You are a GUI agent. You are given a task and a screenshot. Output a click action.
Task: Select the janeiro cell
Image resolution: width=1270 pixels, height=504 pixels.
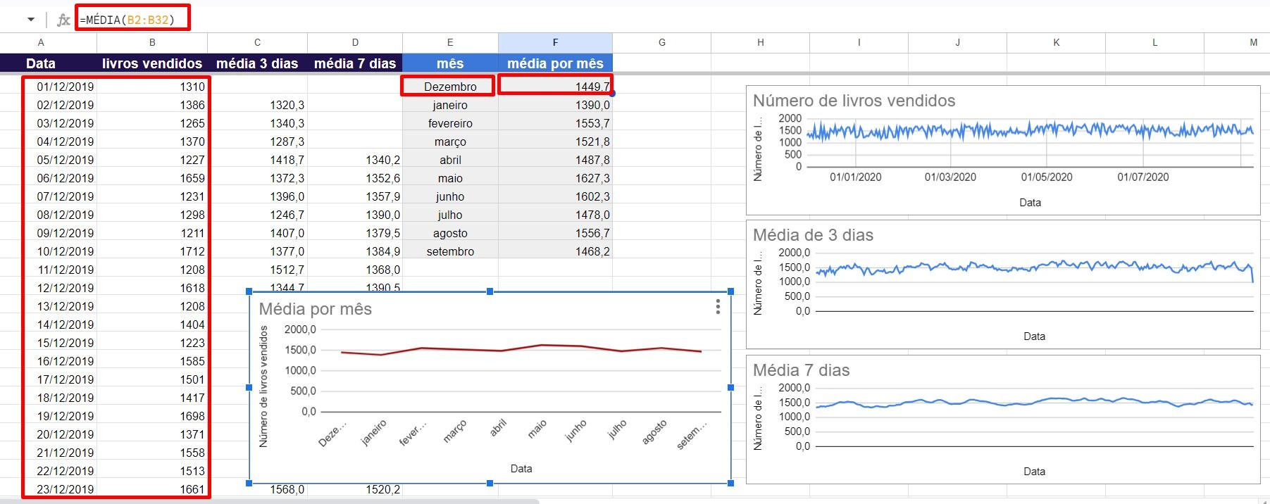[x=450, y=105]
